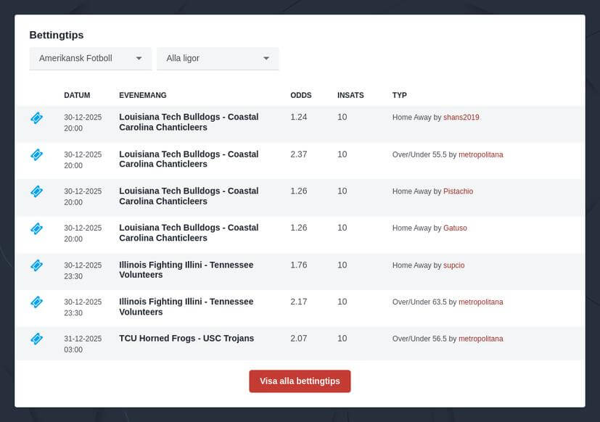Click metropolitana link for Over/Under 63.5
The image size is (600, 422).
480,302
